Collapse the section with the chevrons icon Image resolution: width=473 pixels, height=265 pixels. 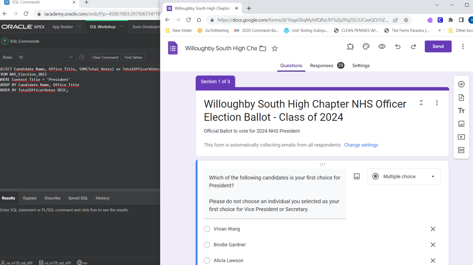tap(421, 103)
